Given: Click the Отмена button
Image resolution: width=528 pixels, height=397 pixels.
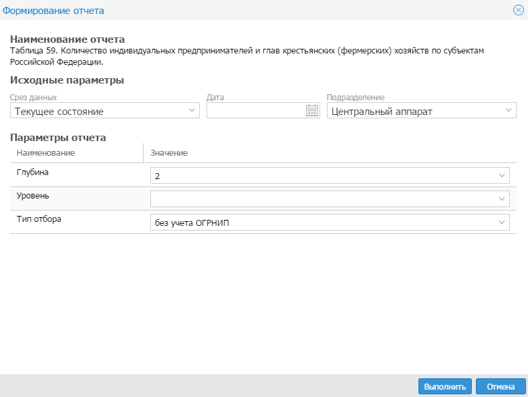Looking at the screenshot, I should click(x=501, y=386).
